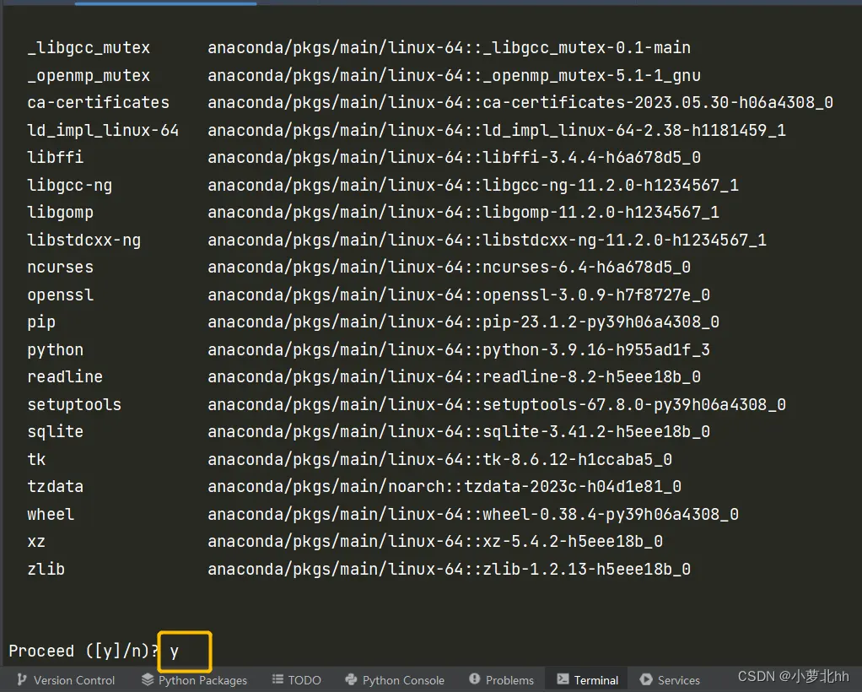Select the zlib package name
Viewport: 862px width, 692px height.
click(x=46, y=569)
